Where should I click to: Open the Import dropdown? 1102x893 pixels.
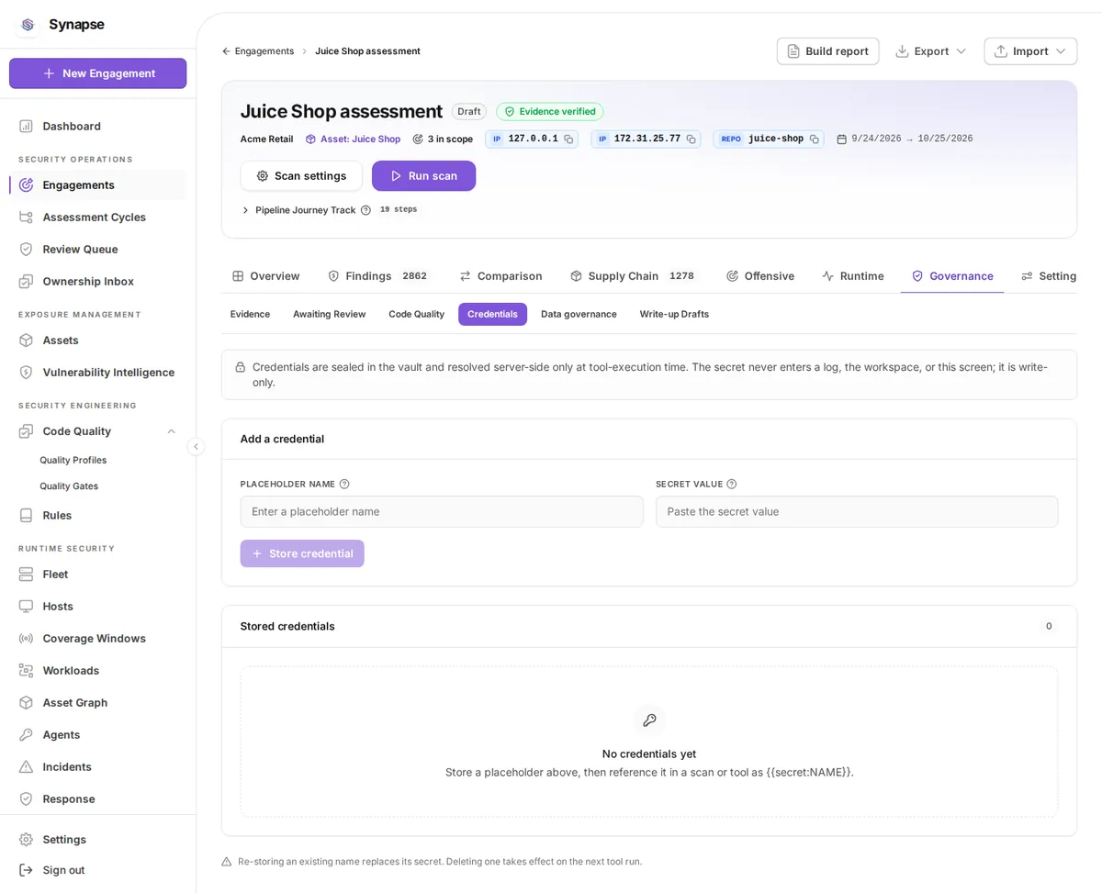coord(1030,51)
